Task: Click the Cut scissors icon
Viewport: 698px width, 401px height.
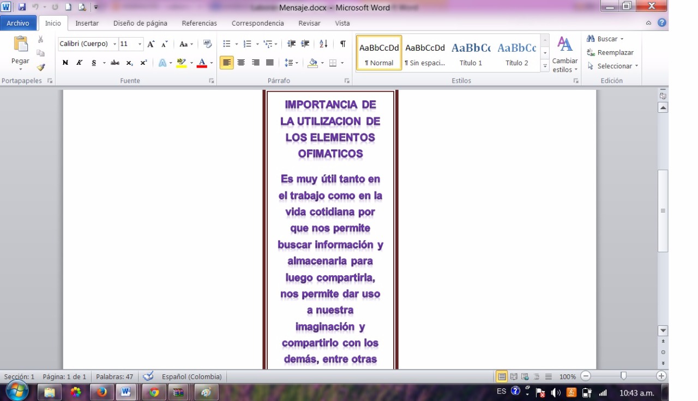Action: [x=40, y=40]
